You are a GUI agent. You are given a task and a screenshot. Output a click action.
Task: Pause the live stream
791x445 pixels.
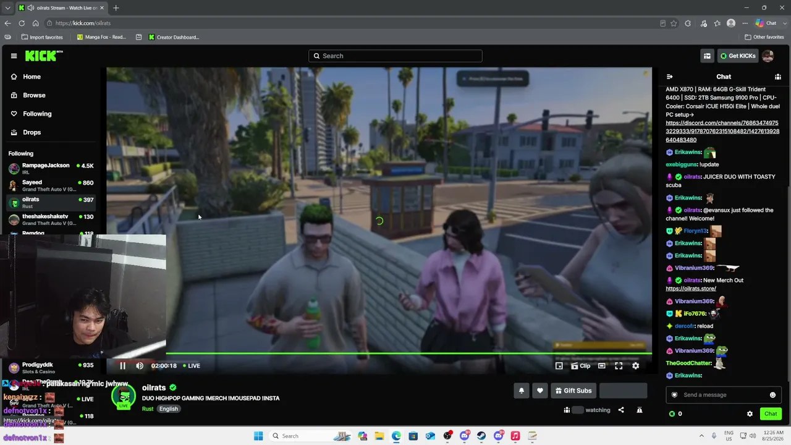pyautogui.click(x=122, y=366)
